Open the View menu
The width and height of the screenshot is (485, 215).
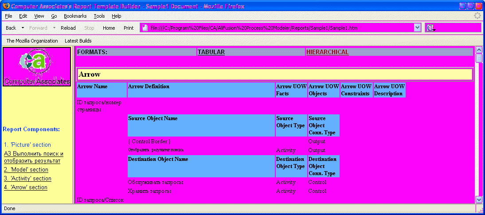(39, 16)
